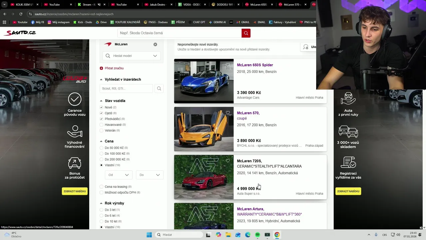Open the Kick - Dodo bookmark

pos(83,22)
